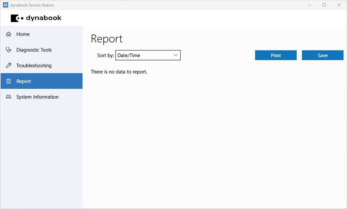The image size is (347, 209).
Task: Click the dropdown chevron next to Date/Time
Action: [175, 55]
